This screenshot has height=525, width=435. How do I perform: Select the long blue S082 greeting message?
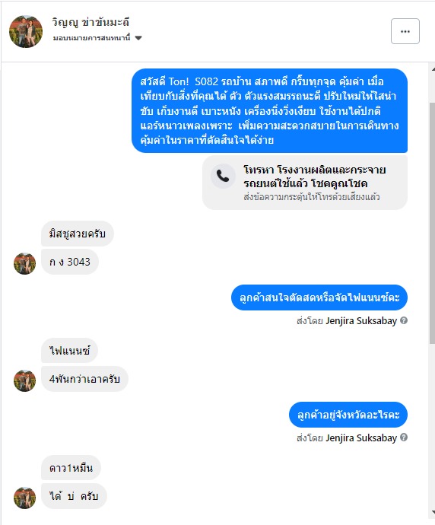coord(269,111)
